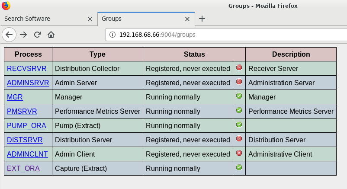Click the green status icon for EXT_ORA
This screenshot has height=189, width=347.
tap(239, 167)
